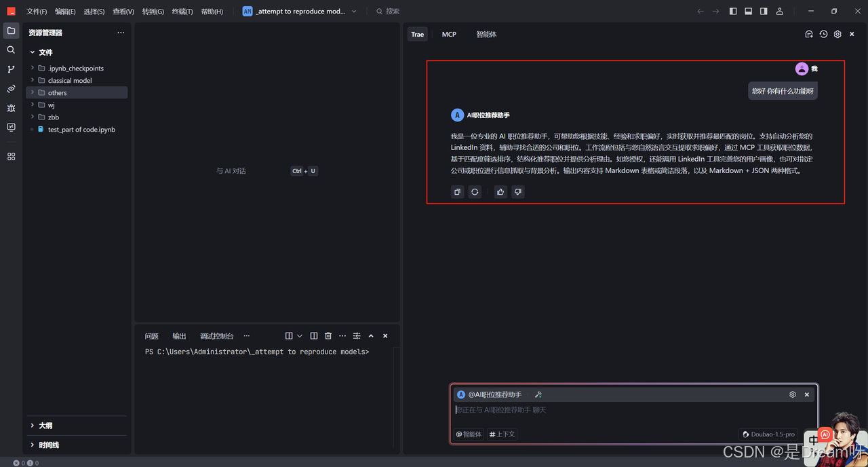Image resolution: width=868 pixels, height=467 pixels.
Task: Switch to the 智能体 tab
Action: tap(486, 34)
